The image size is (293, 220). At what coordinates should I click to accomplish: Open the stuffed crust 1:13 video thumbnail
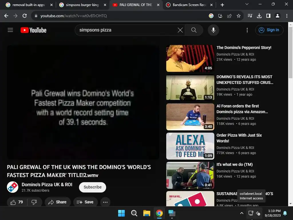(x=190, y=88)
